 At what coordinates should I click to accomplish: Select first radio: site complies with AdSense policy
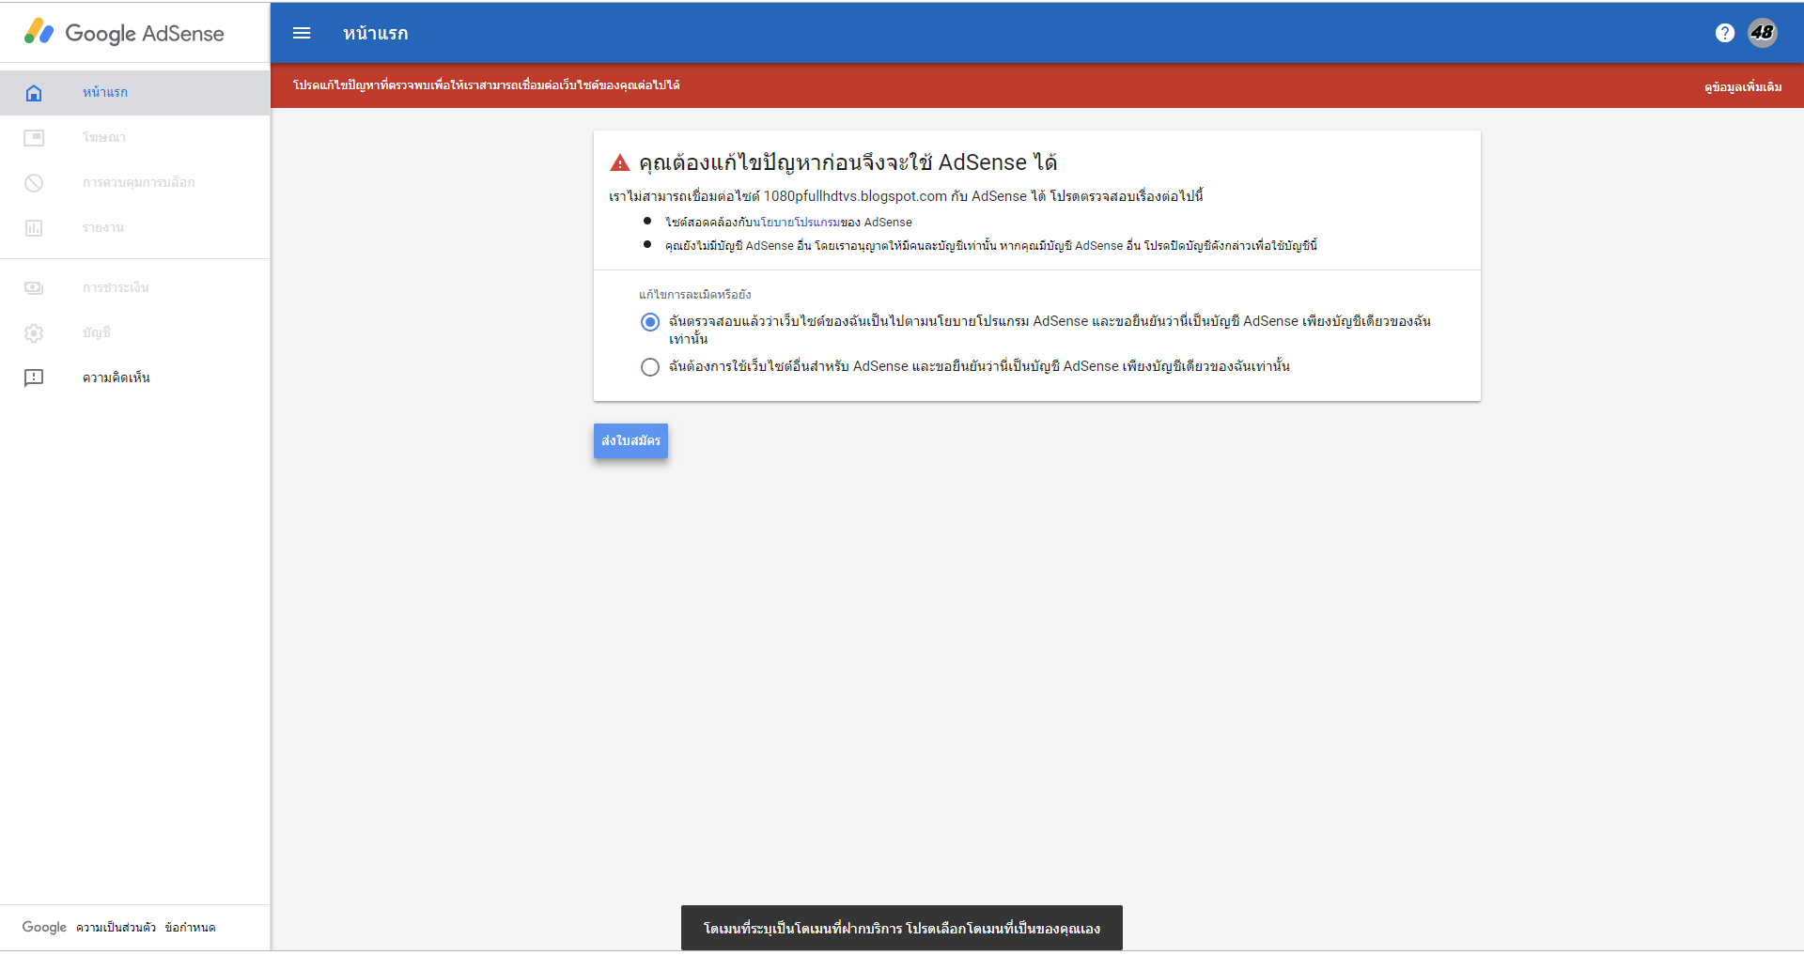650,322
